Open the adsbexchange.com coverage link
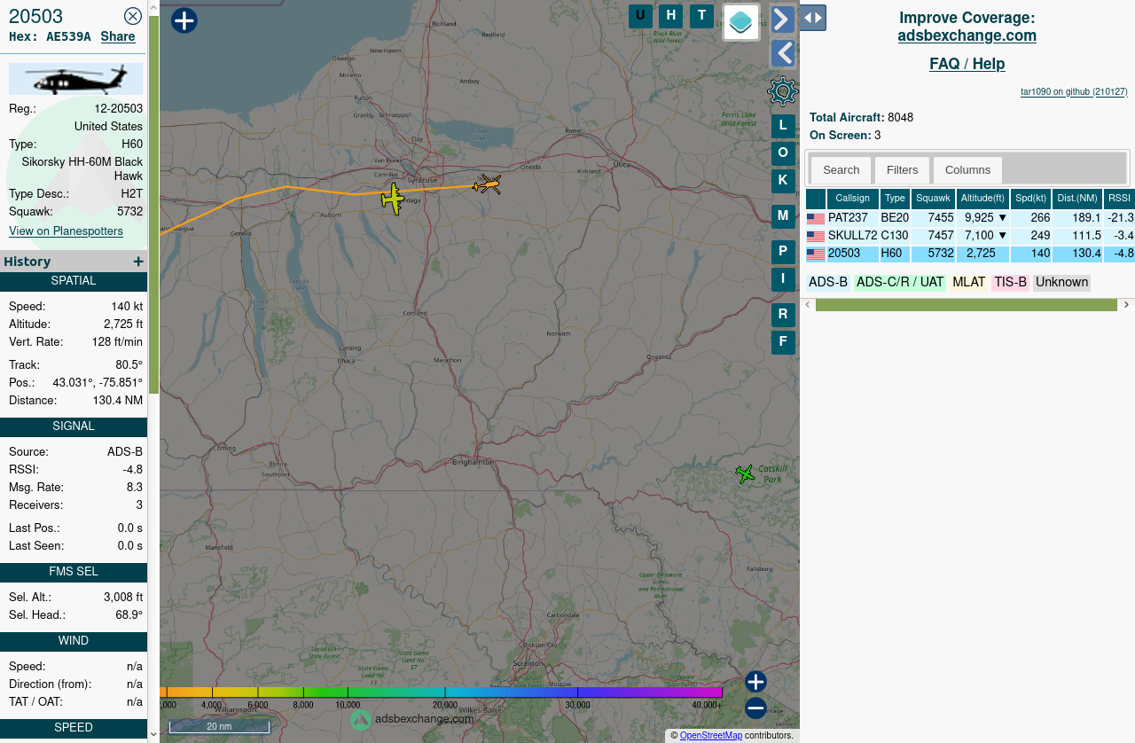 pos(967,36)
